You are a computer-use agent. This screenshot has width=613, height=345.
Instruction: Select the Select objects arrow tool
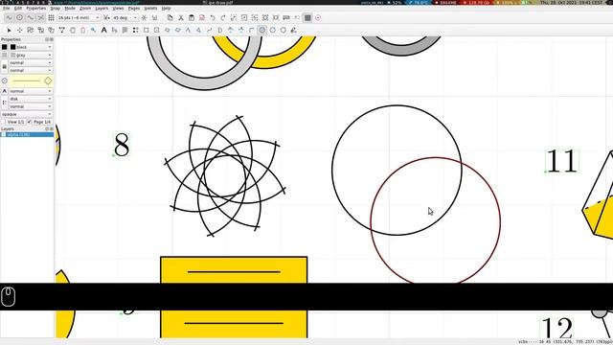9,30
